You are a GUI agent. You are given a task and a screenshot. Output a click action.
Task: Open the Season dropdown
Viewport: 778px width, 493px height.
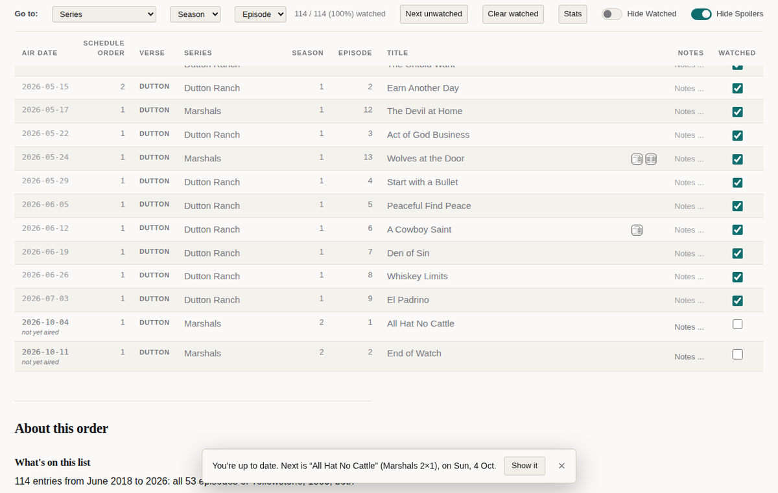click(x=195, y=14)
